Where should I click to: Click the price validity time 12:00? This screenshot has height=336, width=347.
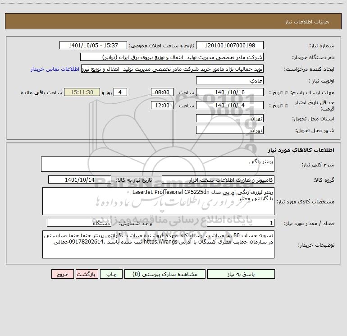click(162, 105)
